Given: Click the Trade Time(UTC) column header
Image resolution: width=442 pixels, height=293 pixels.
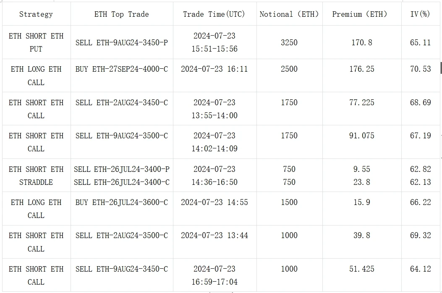Looking at the screenshot, I should pyautogui.click(x=214, y=14).
